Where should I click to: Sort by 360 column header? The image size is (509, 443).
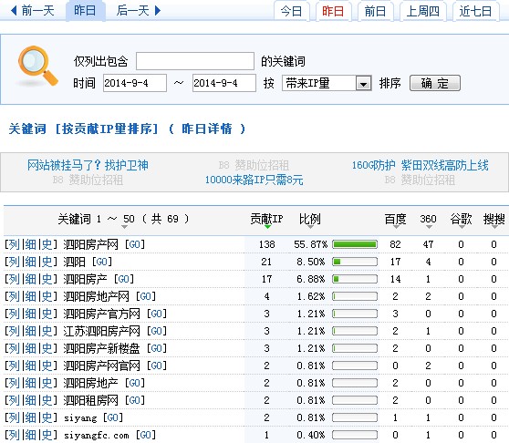click(428, 219)
